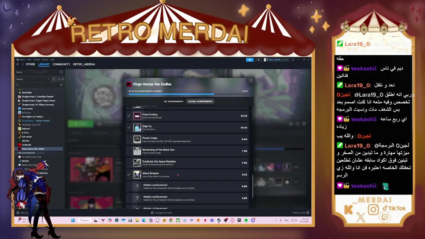425x239 pixels.
Task: Select Sun Haven in the library
Action: (27, 137)
